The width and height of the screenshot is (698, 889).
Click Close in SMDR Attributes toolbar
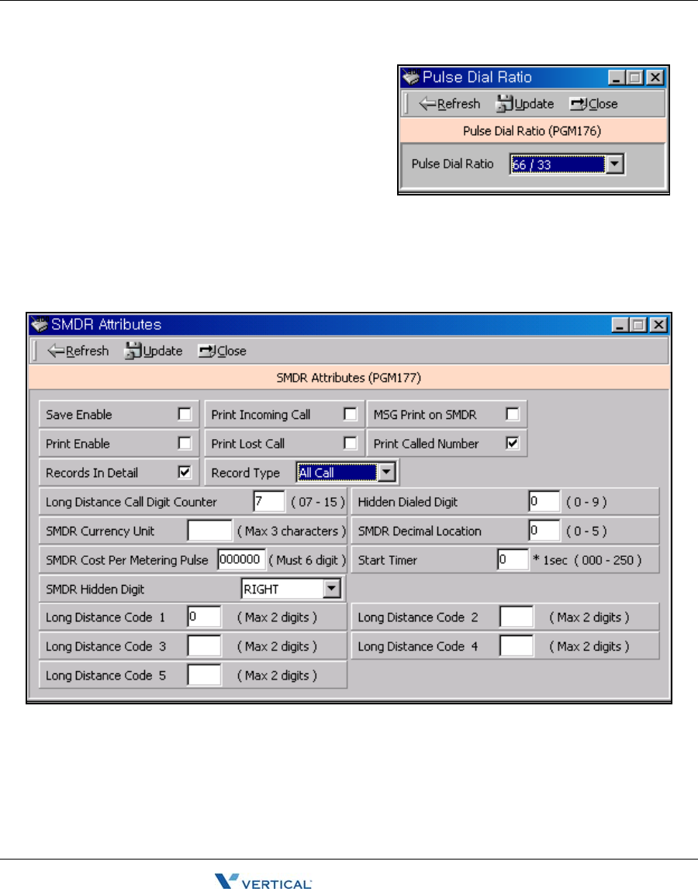point(223,351)
